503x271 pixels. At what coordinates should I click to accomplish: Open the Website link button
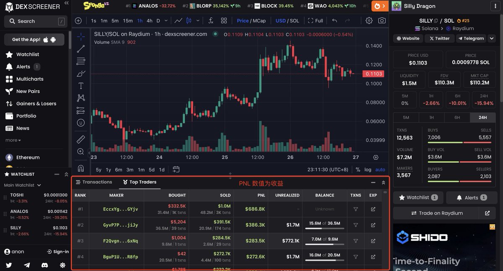pos(407,38)
